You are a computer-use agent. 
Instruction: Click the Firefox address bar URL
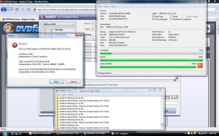pyautogui.click(x=66, y=10)
